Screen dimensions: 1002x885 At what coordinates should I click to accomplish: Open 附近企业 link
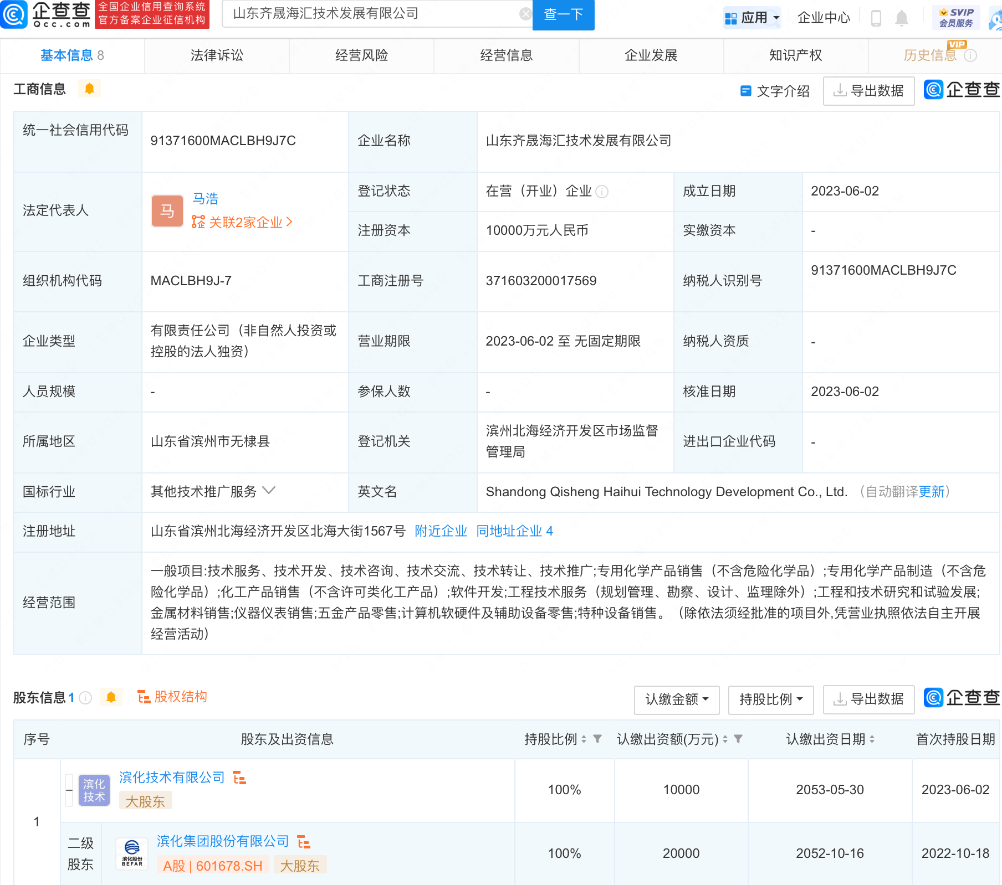tap(441, 531)
